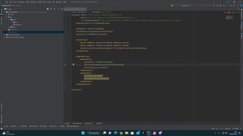Image resolution: width=243 pixels, height=136 pixels.
Task: Go to next highlighted error arrow
Action: (x=239, y=12)
